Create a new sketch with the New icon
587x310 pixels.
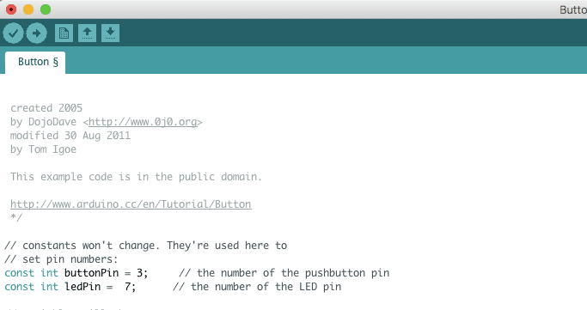click(64, 33)
